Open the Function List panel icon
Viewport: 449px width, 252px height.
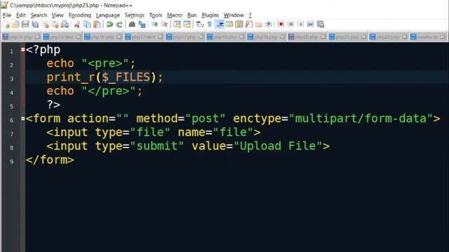pos(249,24)
